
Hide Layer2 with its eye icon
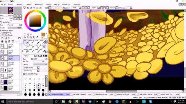click(x=2, y=69)
